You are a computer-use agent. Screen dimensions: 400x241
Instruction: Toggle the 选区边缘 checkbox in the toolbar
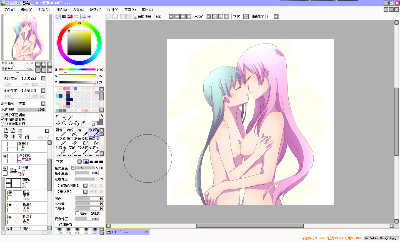click(x=135, y=17)
